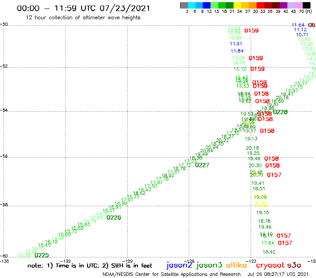The width and height of the screenshot is (316, 278).
Task: Select the "0227" jason3 time marker
Action: coord(202,165)
